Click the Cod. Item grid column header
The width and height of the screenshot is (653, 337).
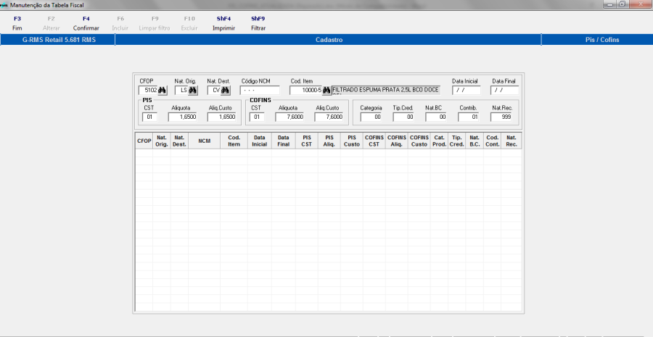click(234, 141)
